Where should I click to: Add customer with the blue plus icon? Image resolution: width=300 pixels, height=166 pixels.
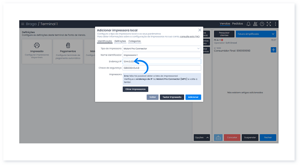[x=273, y=50]
